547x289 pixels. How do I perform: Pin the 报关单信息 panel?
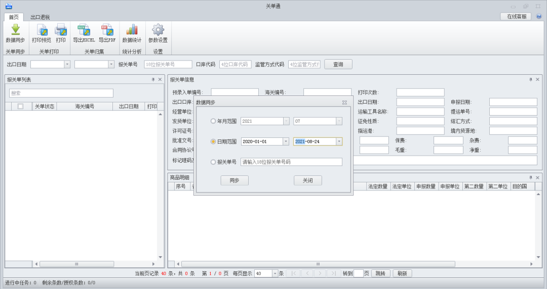click(531, 79)
